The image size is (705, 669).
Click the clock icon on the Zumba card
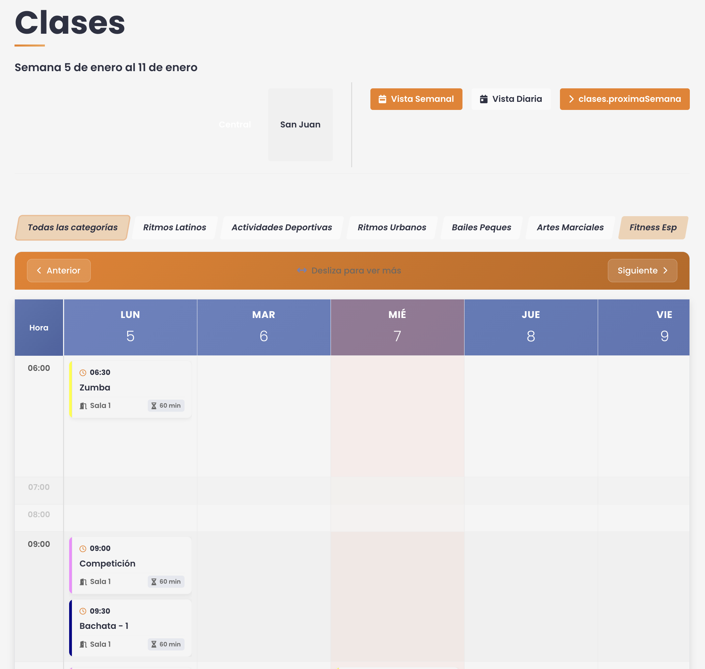[x=83, y=372]
